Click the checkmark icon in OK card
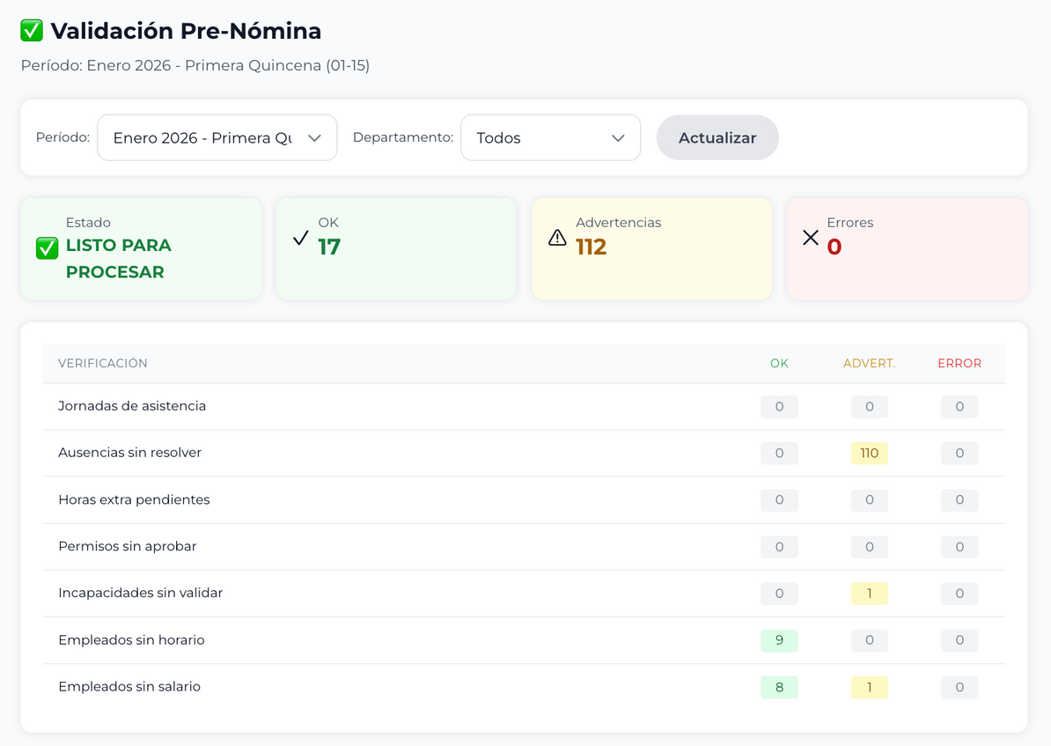 click(300, 238)
